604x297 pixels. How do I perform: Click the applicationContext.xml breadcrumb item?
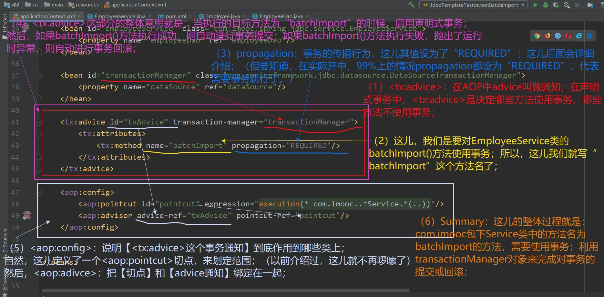click(x=135, y=5)
